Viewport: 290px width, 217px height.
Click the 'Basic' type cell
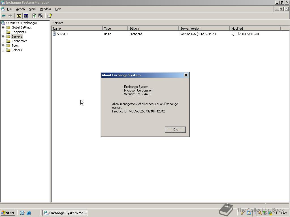point(107,34)
